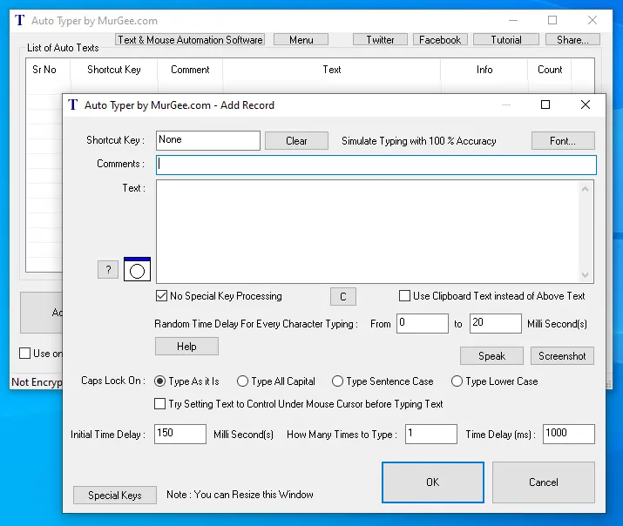Click the Comment column header
623x526 pixels.
point(190,70)
